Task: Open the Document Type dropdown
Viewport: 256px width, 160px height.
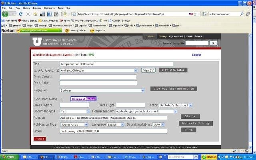Action: [x=75, y=111]
